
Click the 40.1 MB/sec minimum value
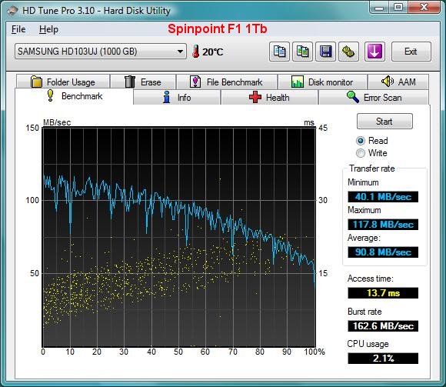click(383, 197)
